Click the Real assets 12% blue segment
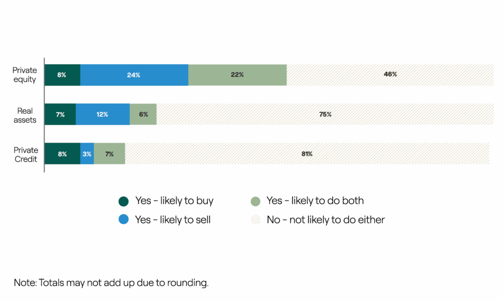503x302 pixels. click(103, 114)
